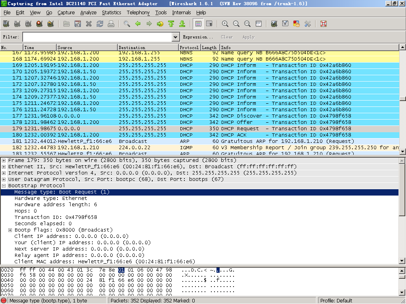The height and width of the screenshot is (304, 406).
Task: Go back in packet history arrow
Action: (x=138, y=24)
